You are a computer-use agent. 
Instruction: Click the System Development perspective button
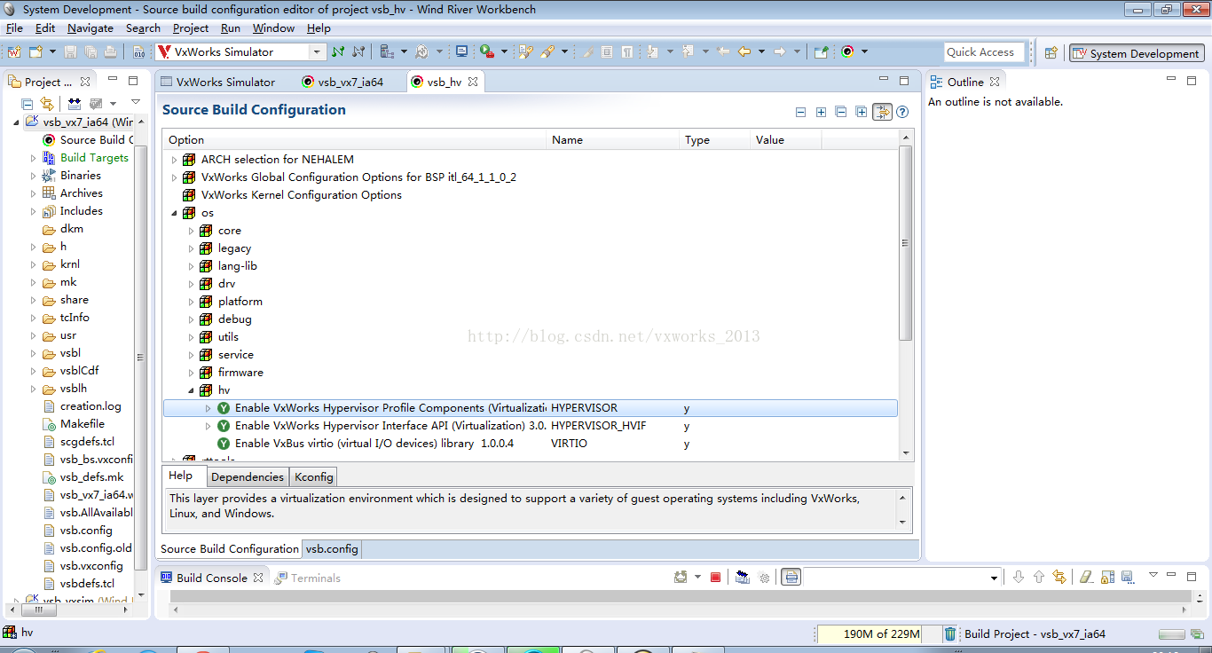(x=1136, y=53)
